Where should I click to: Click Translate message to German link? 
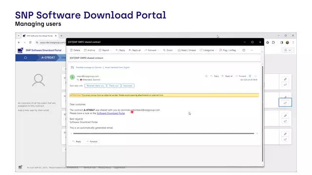89,68
